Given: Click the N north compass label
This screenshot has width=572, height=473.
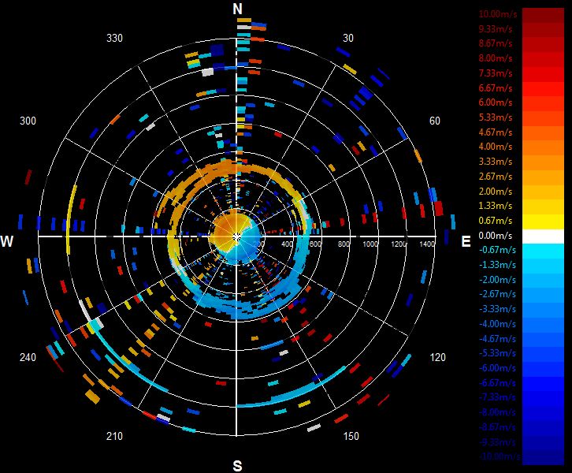Looking at the screenshot, I should click(237, 9).
